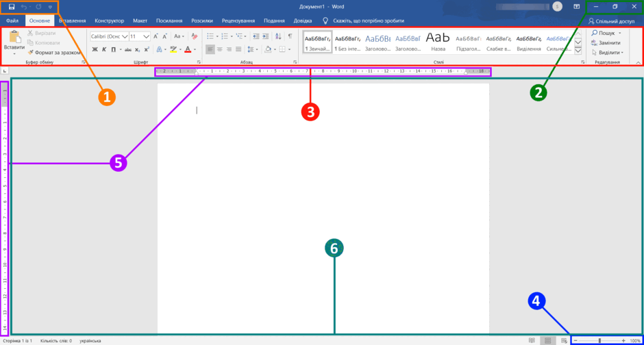Image resolution: width=644 pixels, height=345 pixels.
Task: Open the font size 11 dropdown
Action: (x=146, y=36)
